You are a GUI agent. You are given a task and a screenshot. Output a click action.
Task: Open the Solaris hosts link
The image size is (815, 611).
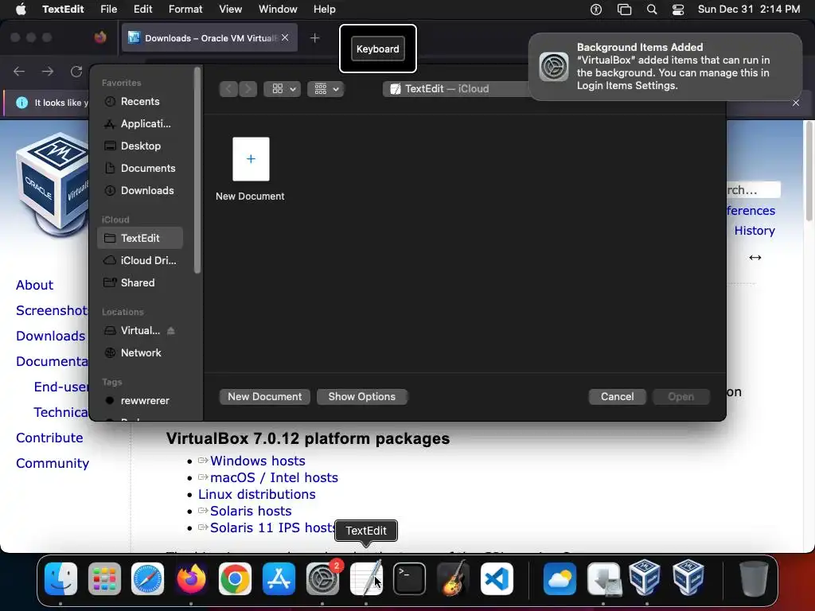(x=251, y=511)
